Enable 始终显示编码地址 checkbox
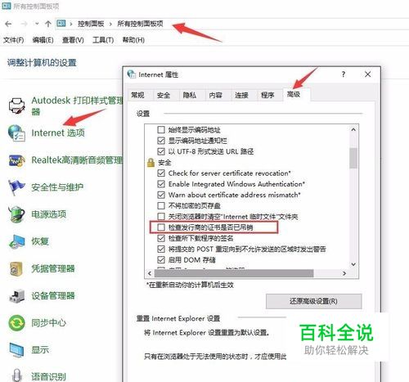 coord(161,129)
